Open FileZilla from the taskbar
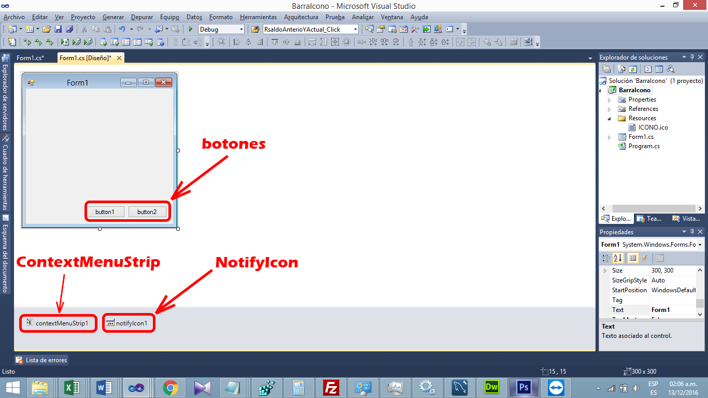This screenshot has height=398, width=708. [331, 387]
